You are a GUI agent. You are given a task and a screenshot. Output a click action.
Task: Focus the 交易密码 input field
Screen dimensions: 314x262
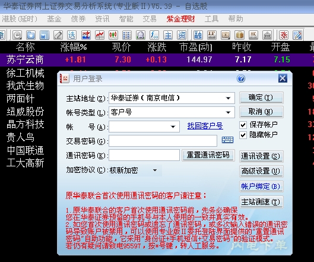pos(163,141)
